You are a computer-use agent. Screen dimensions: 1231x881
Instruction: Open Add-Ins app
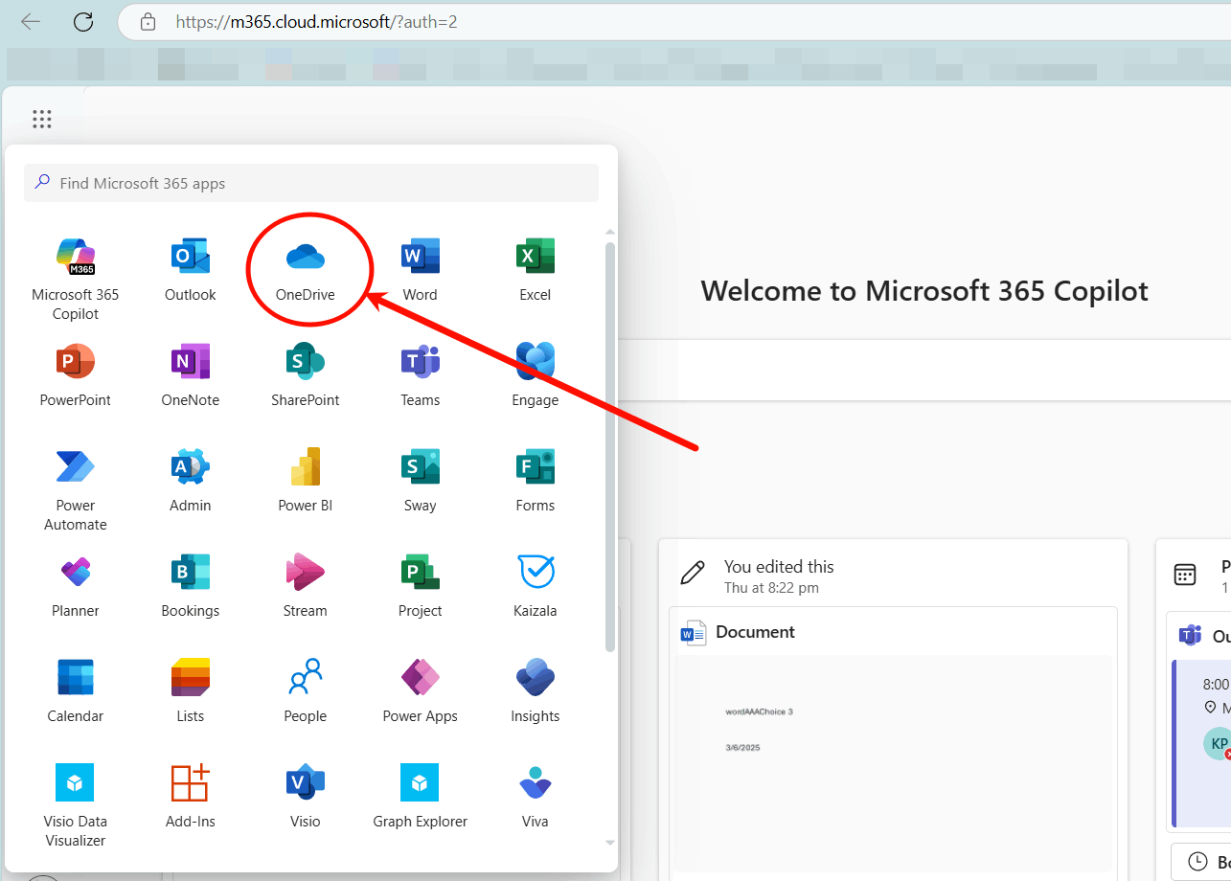[x=191, y=795]
